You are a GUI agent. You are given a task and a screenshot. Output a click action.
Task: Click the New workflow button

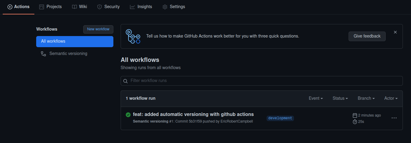point(98,29)
